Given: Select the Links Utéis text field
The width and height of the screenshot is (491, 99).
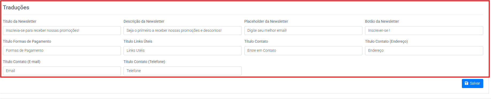Looking at the screenshot, I should (182, 50).
